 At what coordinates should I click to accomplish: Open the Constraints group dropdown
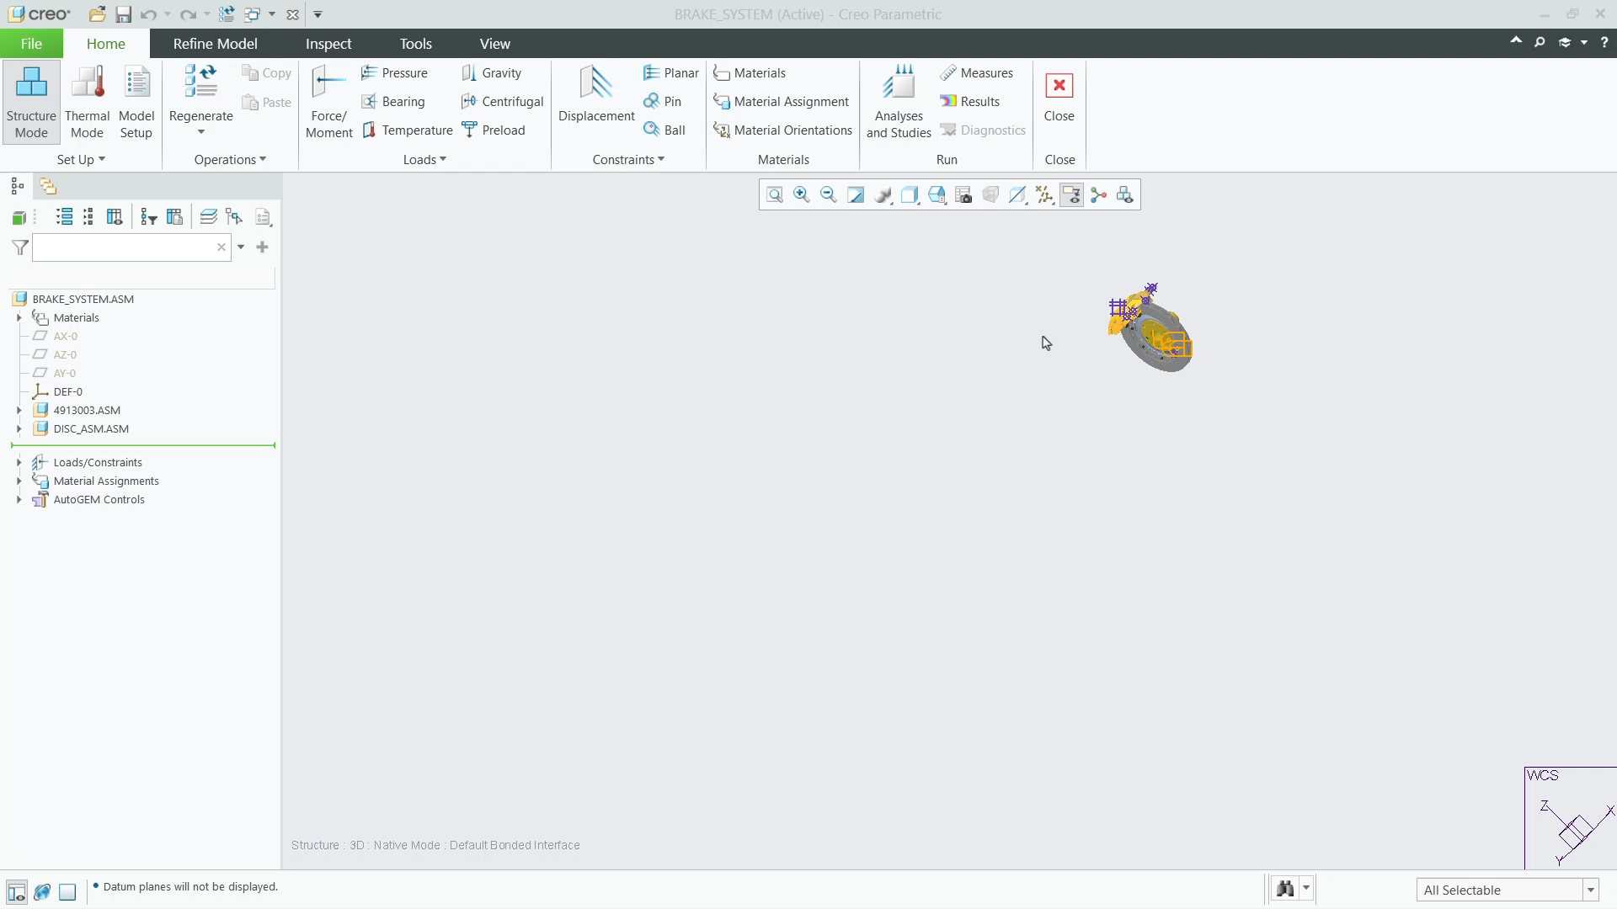(x=628, y=160)
